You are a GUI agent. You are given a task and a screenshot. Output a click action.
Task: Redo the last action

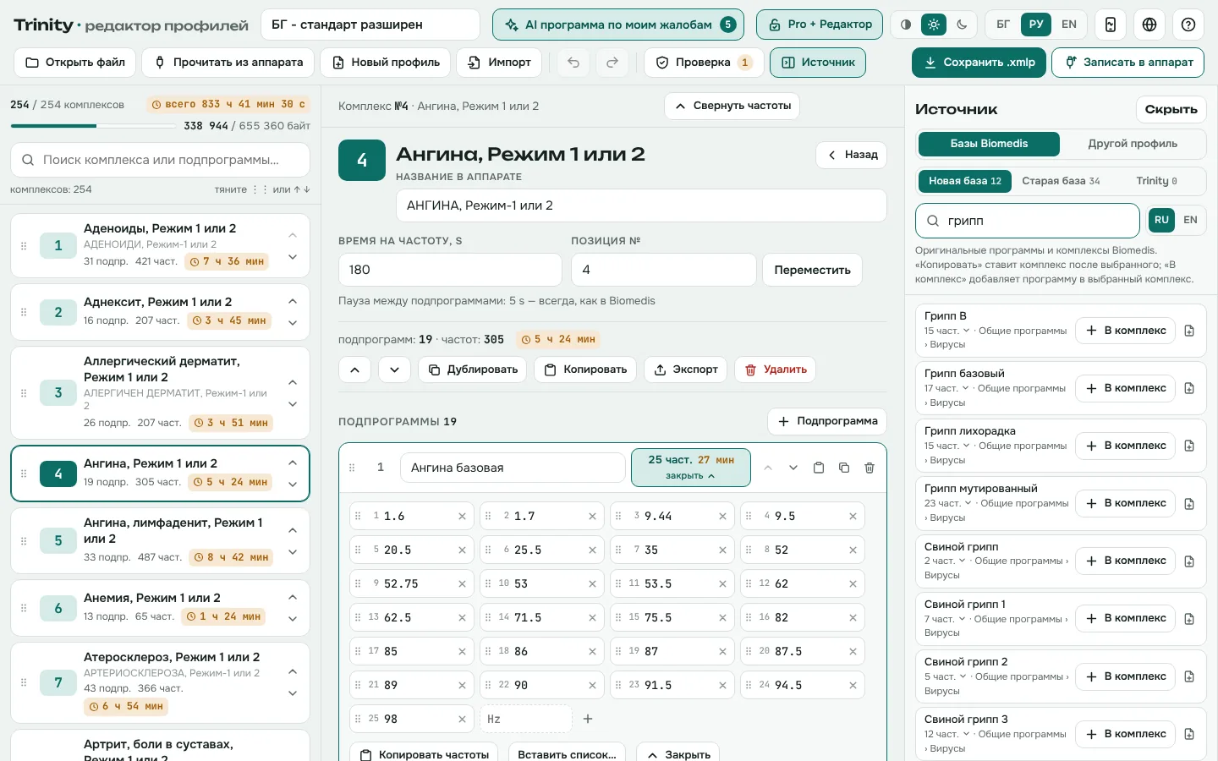612,63
